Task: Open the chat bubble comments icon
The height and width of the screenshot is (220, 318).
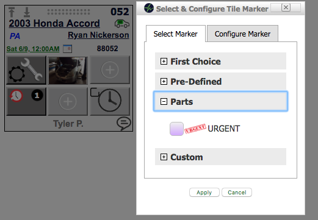Action: 123,123
